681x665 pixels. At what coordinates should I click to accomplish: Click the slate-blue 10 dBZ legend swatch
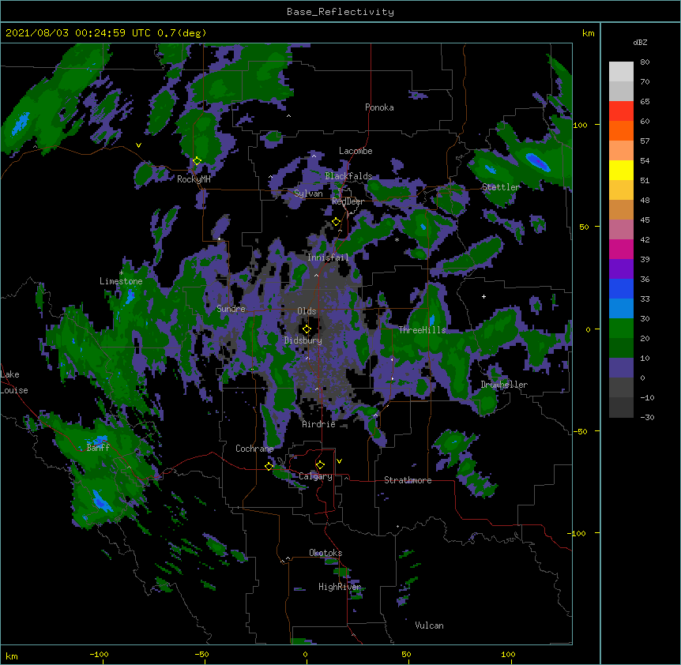coord(621,368)
